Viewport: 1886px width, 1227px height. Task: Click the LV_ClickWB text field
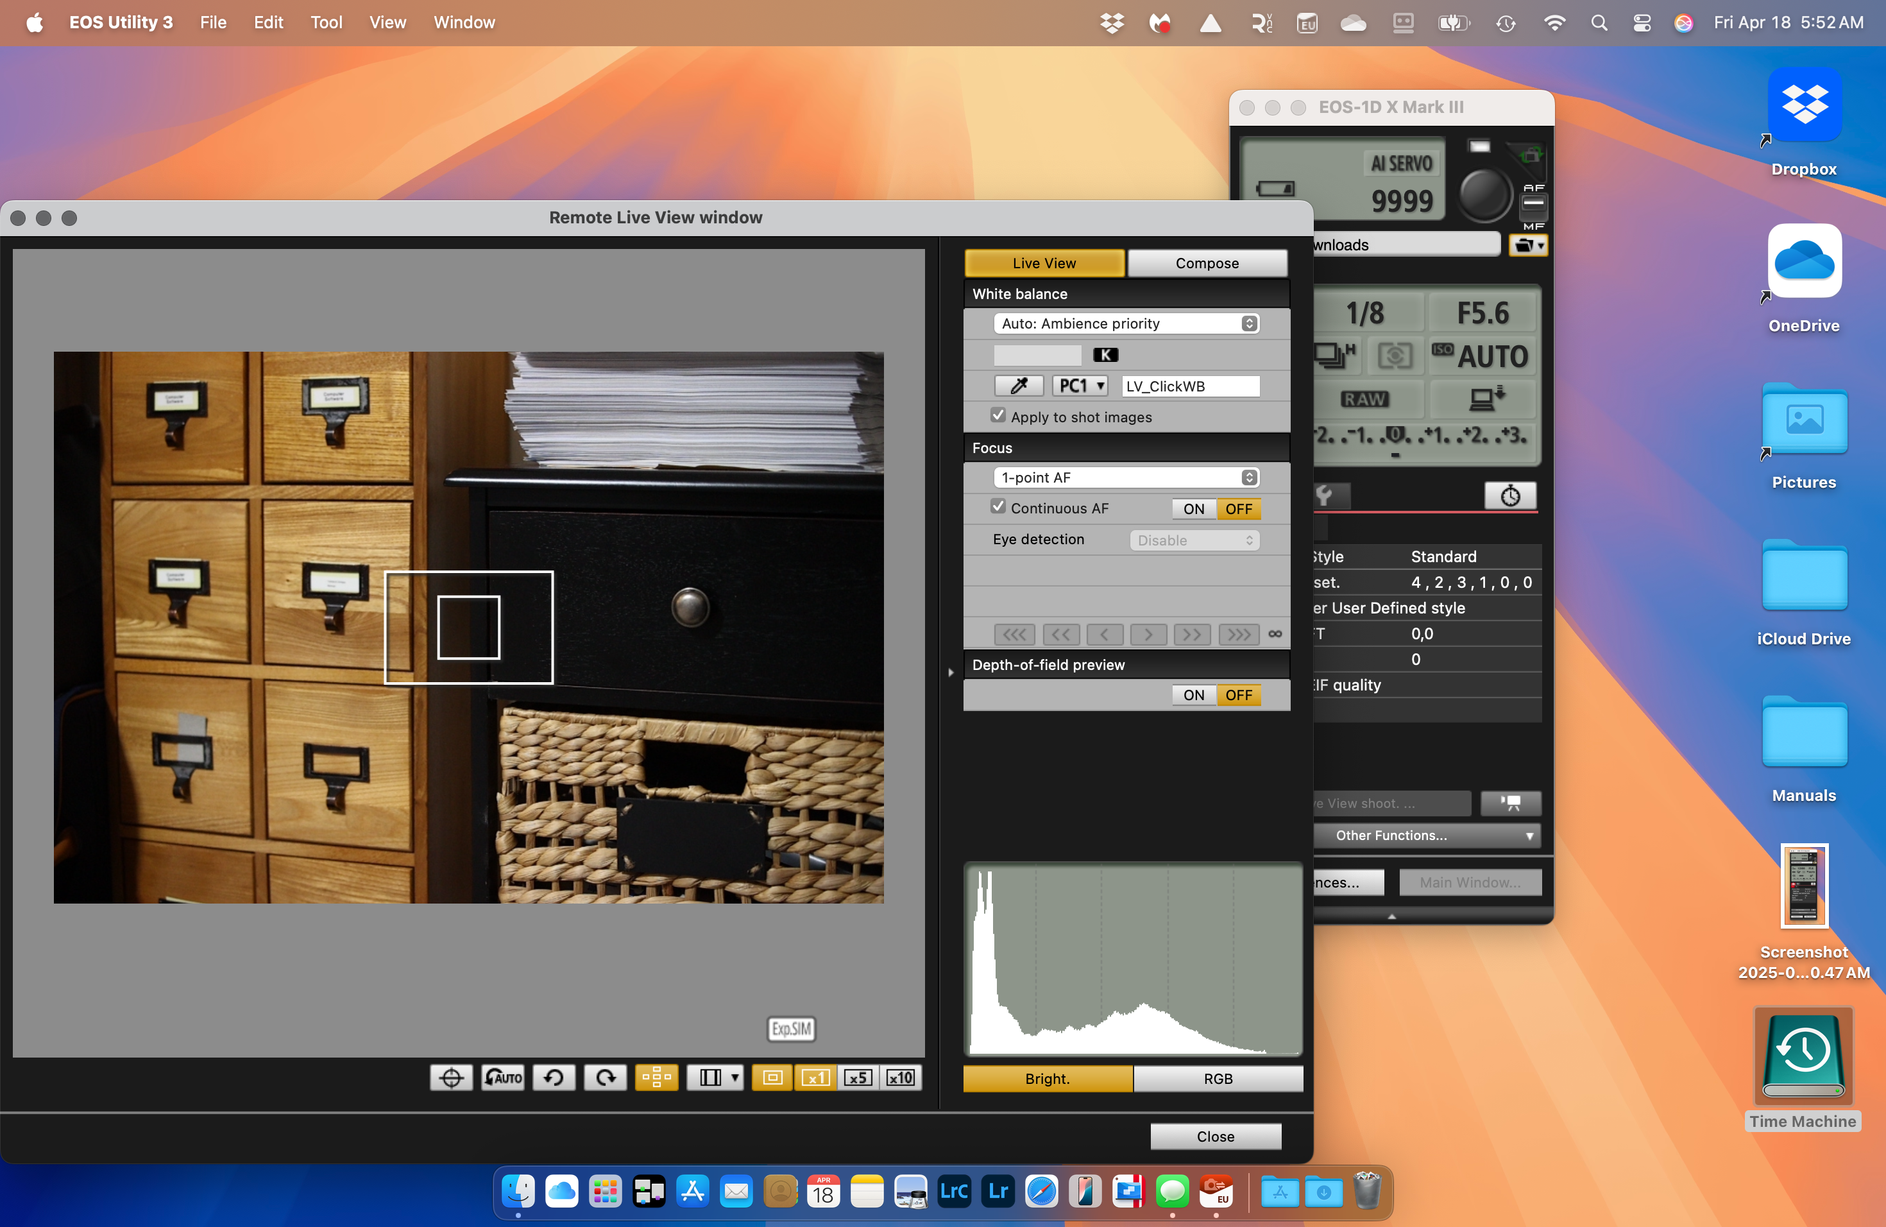(1189, 386)
